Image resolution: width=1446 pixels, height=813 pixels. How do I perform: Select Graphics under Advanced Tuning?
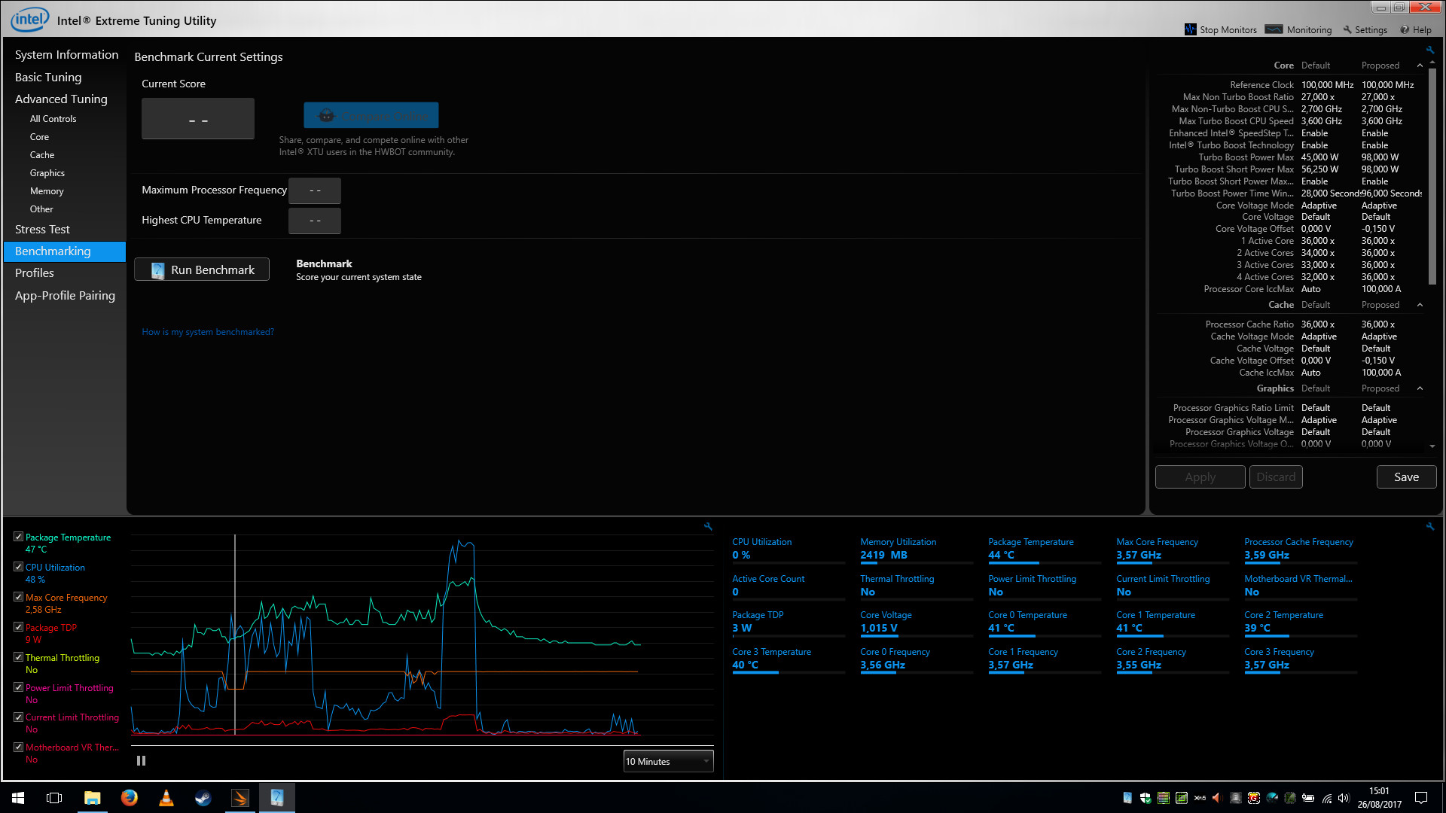pos(47,173)
